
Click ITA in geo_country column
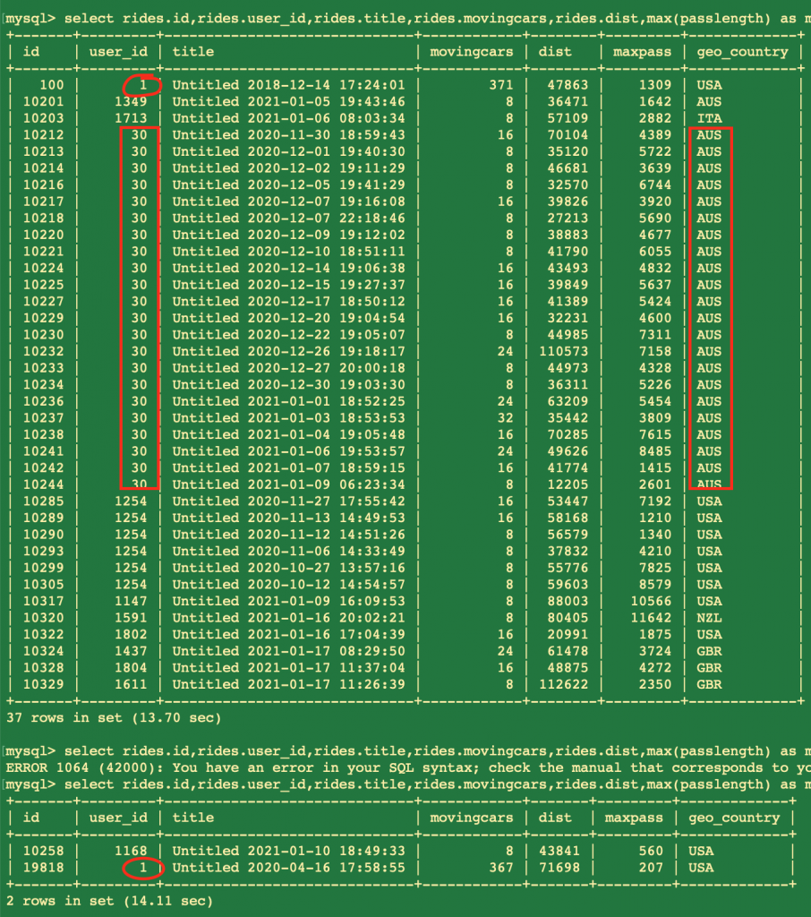(x=709, y=118)
